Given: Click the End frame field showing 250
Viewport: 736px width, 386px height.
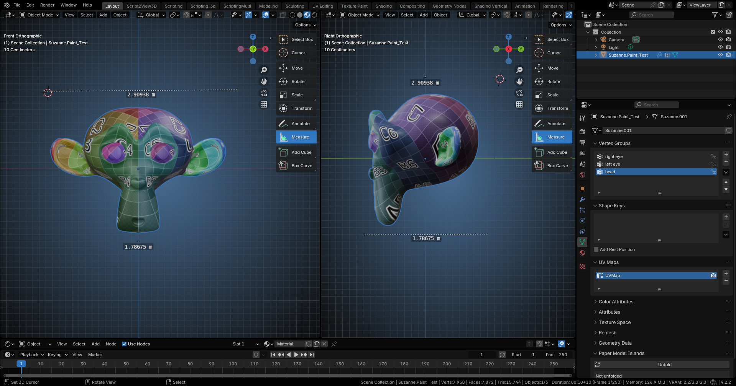Looking at the screenshot, I should tap(557, 355).
